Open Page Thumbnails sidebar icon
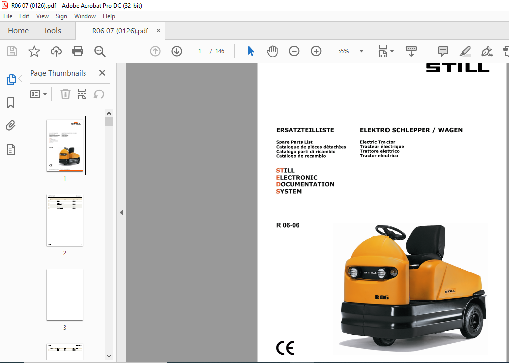This screenshot has height=363, width=509. click(x=11, y=80)
